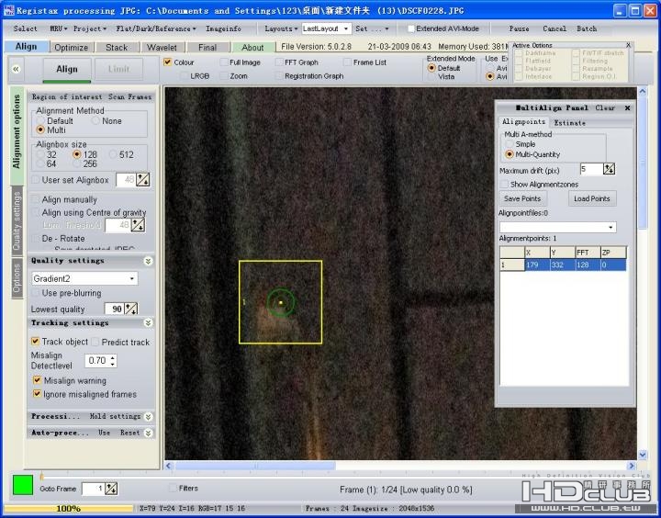Screen dimensions: 661x518
Task: Click the horizontal image scrollbar thumb
Action: [x=255, y=466]
